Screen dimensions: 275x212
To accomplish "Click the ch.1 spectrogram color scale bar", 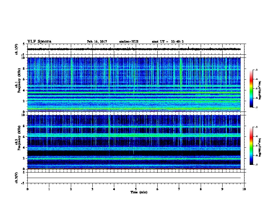I will coord(251,89).
